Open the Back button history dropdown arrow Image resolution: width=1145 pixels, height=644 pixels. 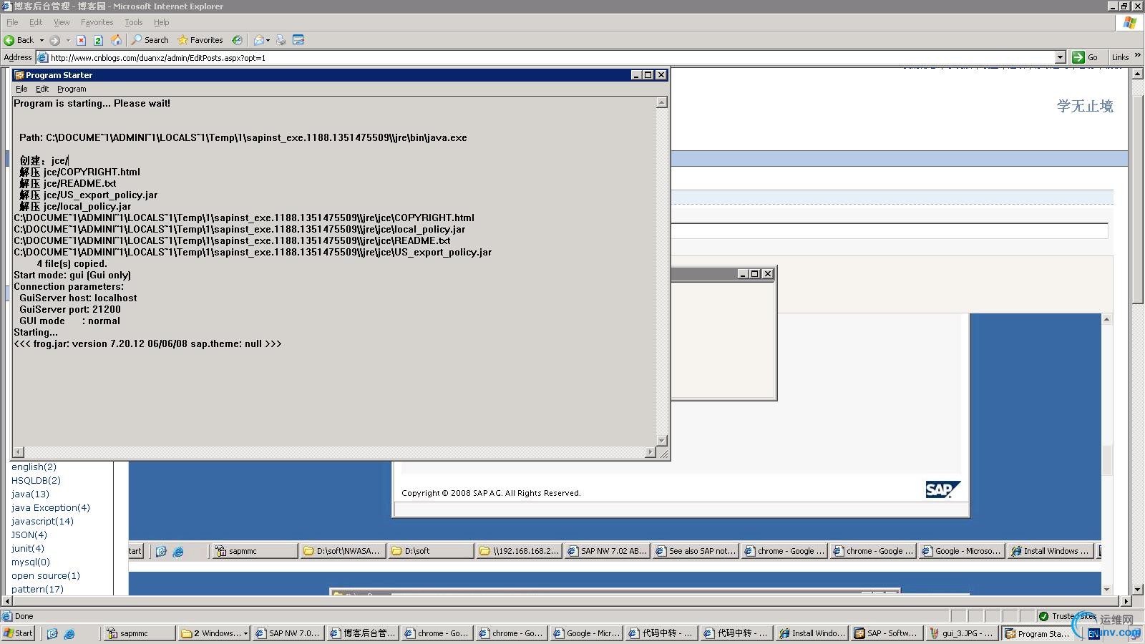pos(42,40)
